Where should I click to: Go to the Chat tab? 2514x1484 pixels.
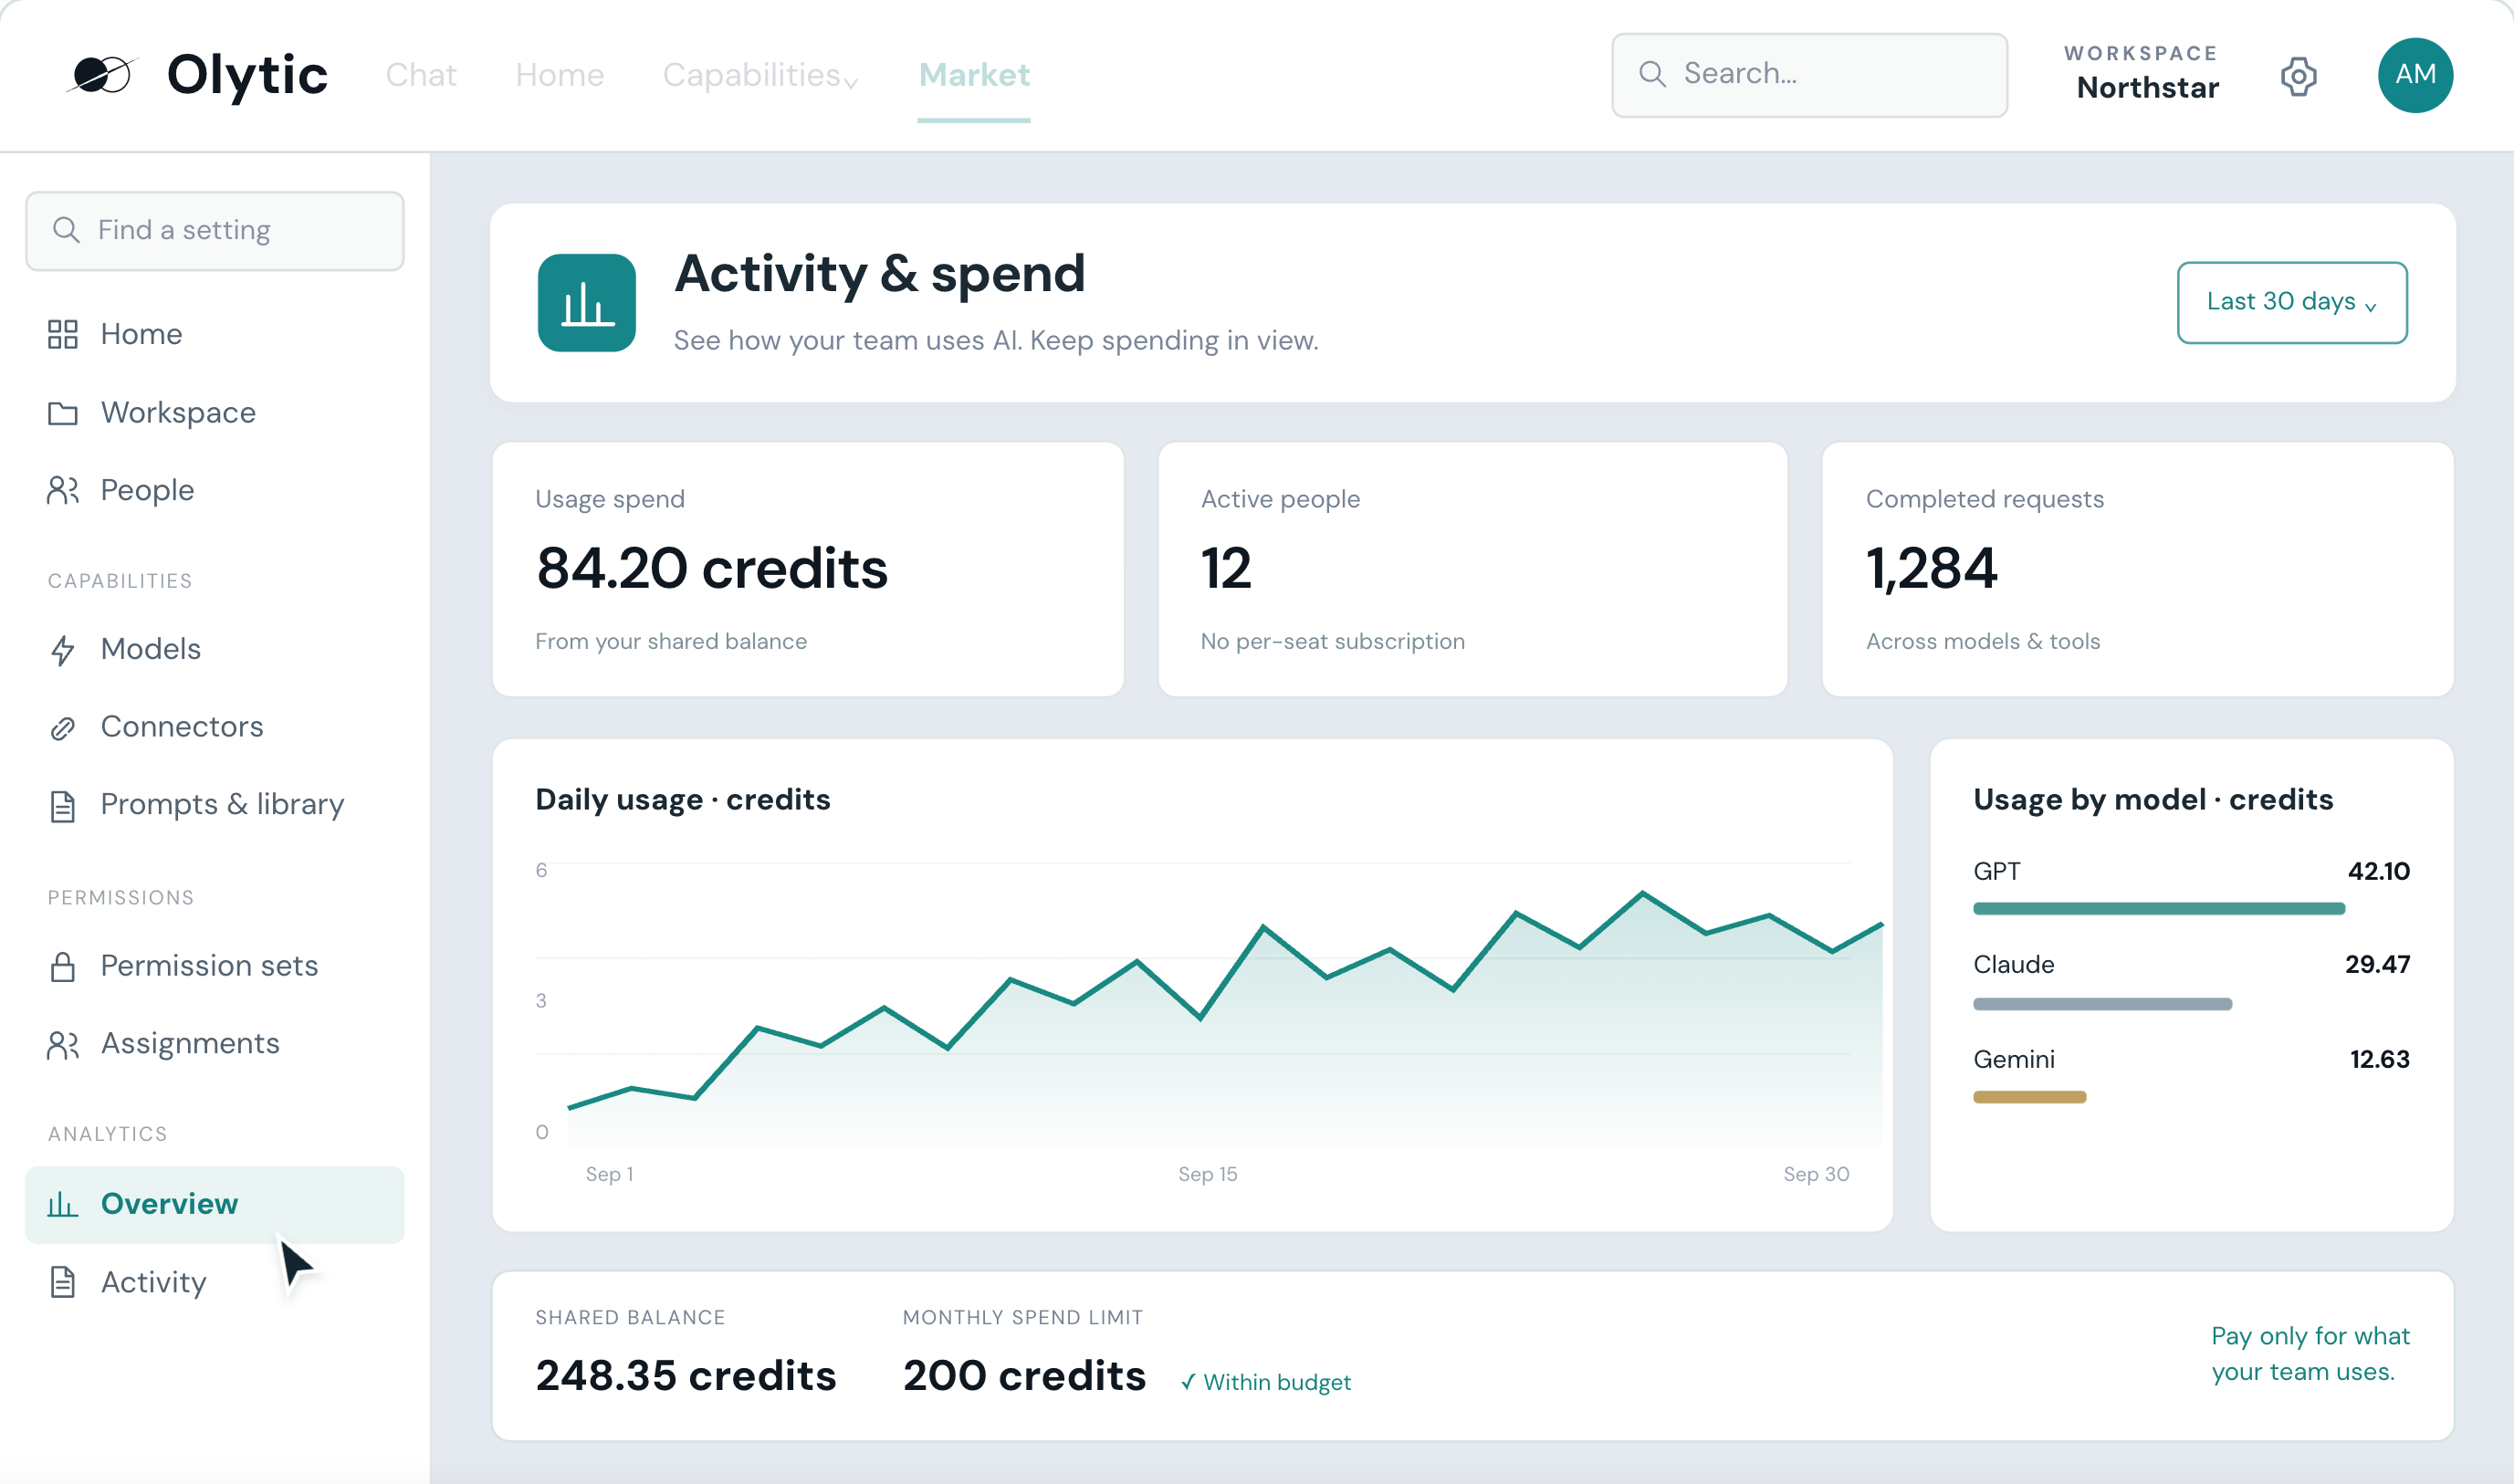point(421,75)
